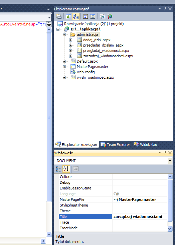
Task: Click the zarzadzaj_wiadomosciami.aspx file icon
Action: [79, 56]
